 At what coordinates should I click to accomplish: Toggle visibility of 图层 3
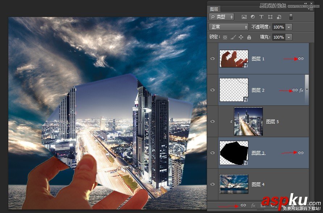tap(213, 152)
